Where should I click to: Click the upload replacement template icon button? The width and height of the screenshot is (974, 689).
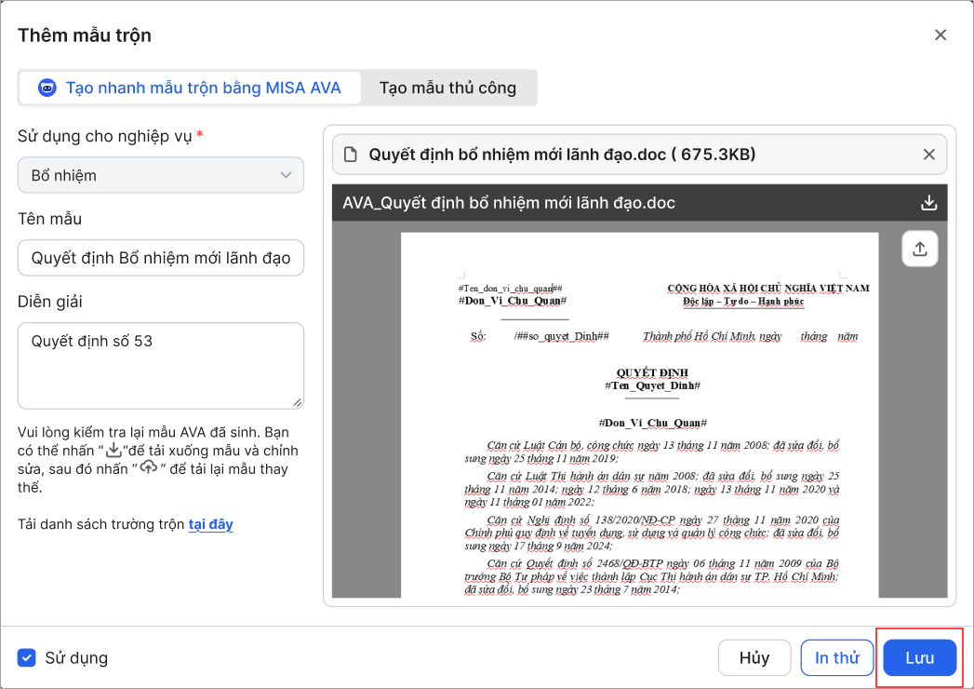click(919, 249)
